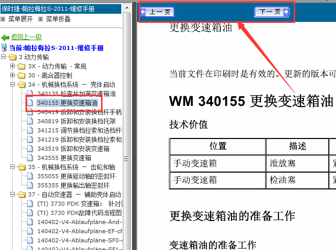Open 140402-V4-Ablaufpläne-SF0 document
Screen dimensions: 336x250
coord(80,240)
